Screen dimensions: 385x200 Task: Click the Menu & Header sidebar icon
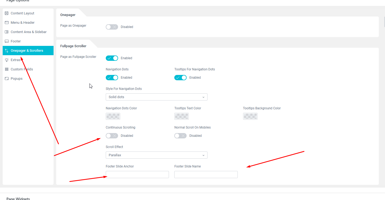(7, 23)
